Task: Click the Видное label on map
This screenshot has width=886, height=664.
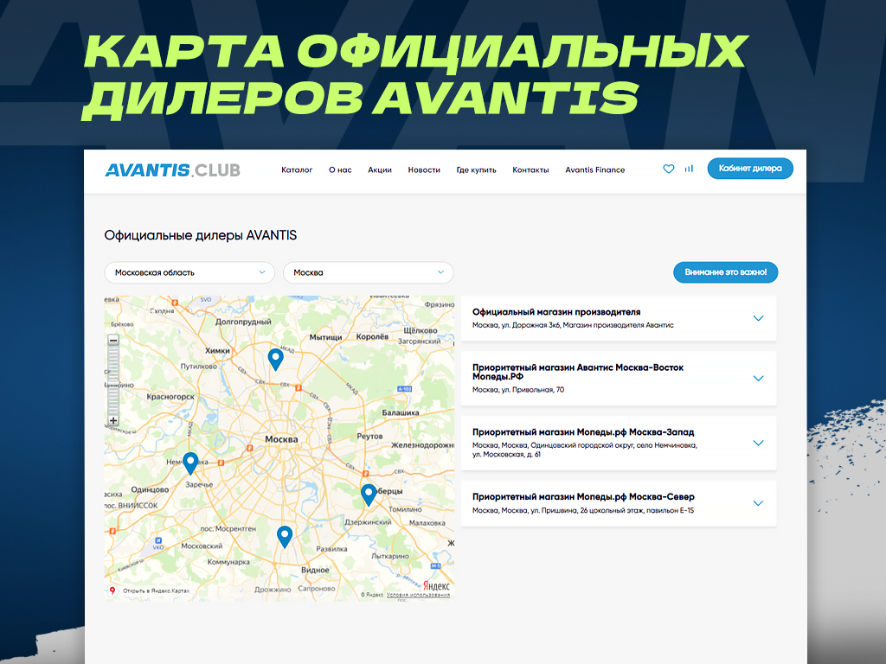Action: pos(315,570)
